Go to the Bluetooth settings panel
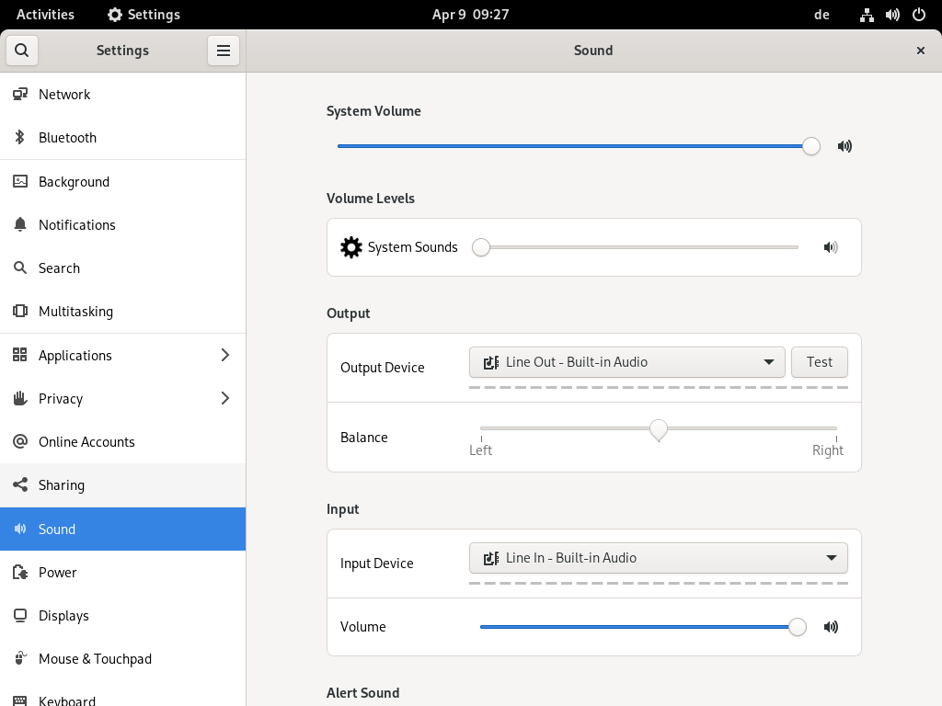Viewport: 942px width, 706px height. click(x=67, y=138)
